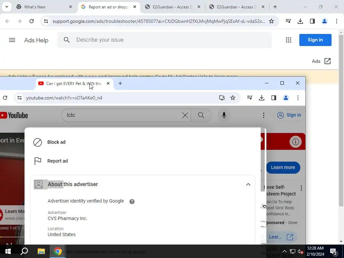The width and height of the screenshot is (344, 258).
Task: Open the Ads Help hamburger menu
Action: tap(12, 40)
